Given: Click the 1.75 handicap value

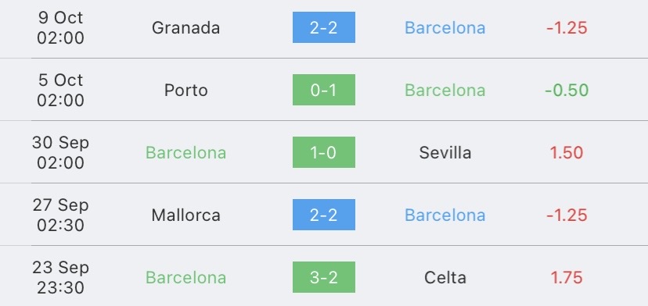Looking at the screenshot, I should point(567,278).
